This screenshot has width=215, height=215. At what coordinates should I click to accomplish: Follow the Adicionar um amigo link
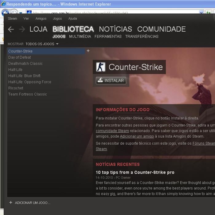tap(137, 136)
